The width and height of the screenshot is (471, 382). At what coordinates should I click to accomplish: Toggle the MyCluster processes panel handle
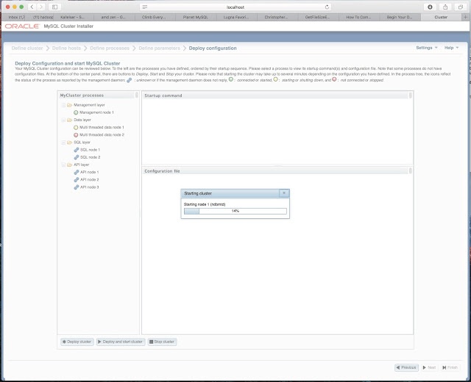137,95
